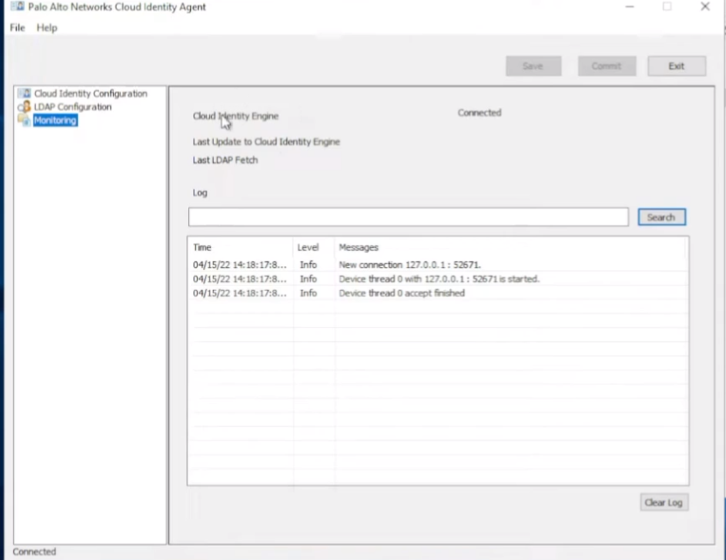
Task: Click the Search button next to log field
Action: click(662, 217)
